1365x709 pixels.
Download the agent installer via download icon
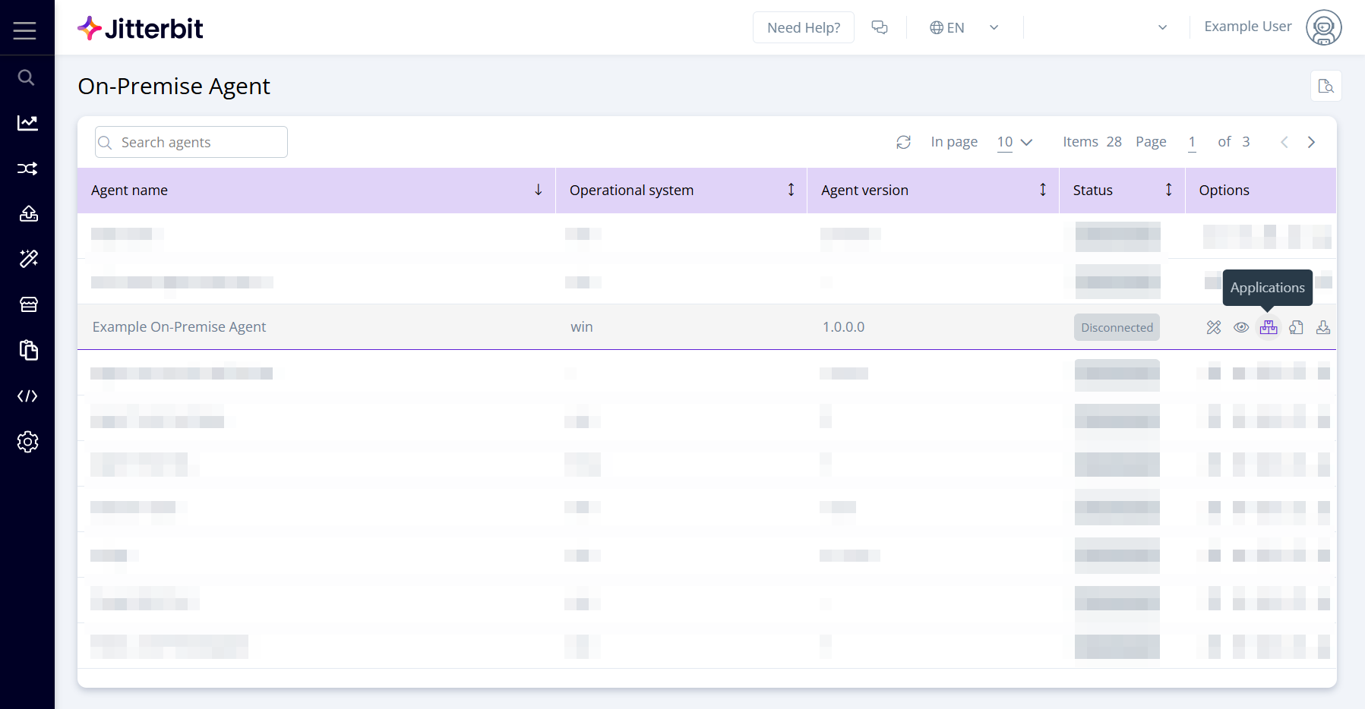tap(1323, 327)
